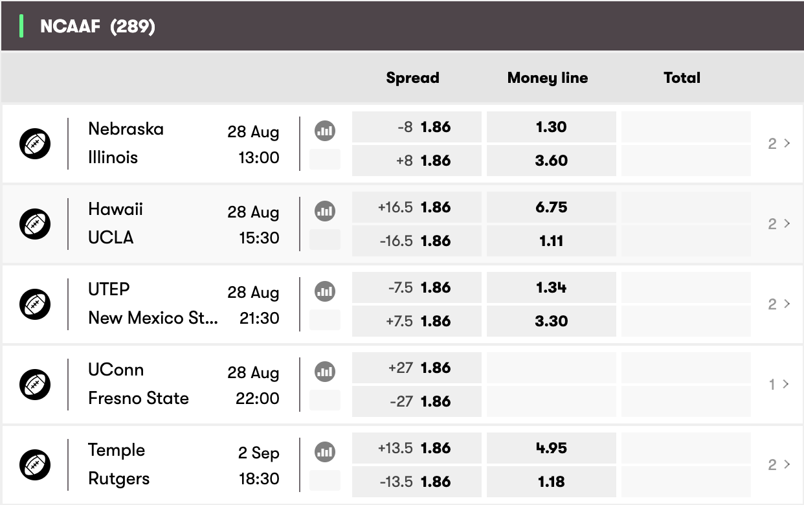
Task: Select Rutgers money line 1.18
Action: [552, 482]
